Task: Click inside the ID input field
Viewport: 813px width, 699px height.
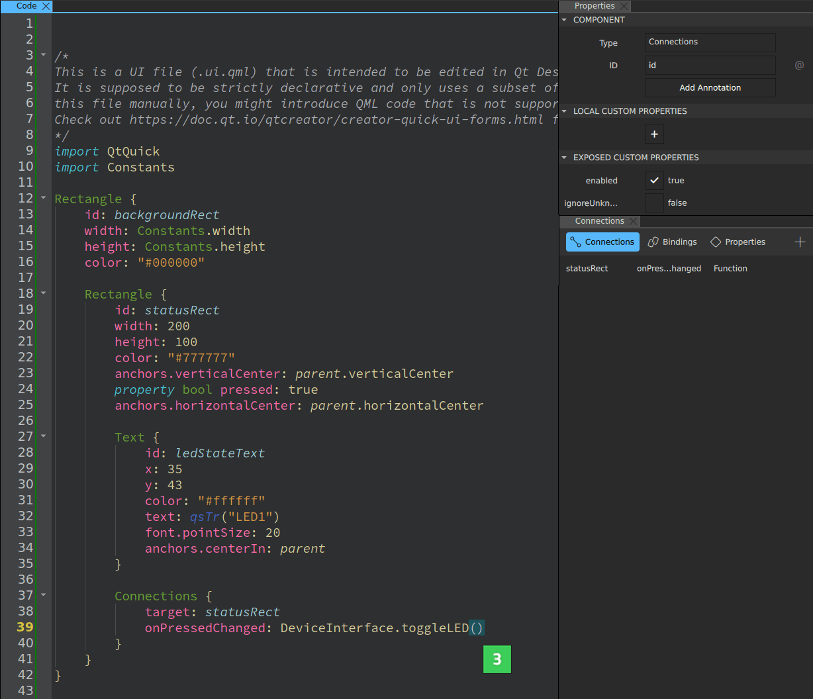Action: [x=710, y=65]
